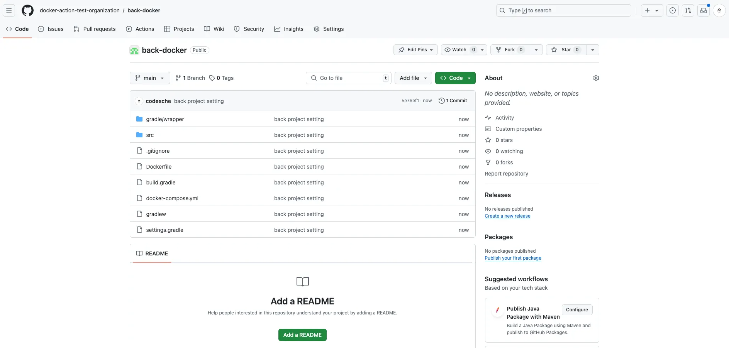Image resolution: width=729 pixels, height=348 pixels.
Task: View the 0 Tags link
Action: coord(222,78)
